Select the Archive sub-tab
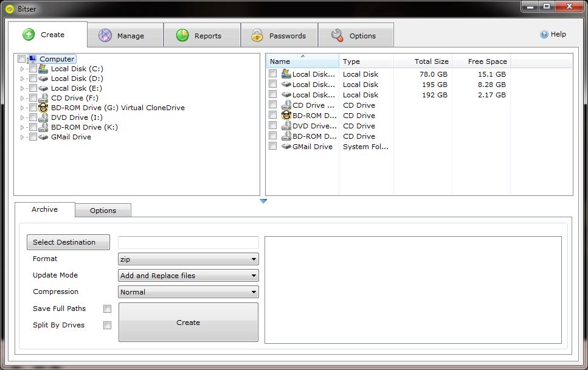This screenshot has width=588, height=370. click(44, 209)
